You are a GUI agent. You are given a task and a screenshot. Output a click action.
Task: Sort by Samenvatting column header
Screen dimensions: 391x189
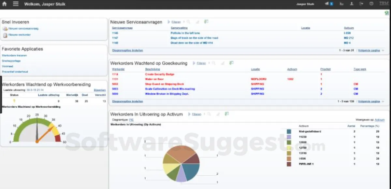coord(179,28)
